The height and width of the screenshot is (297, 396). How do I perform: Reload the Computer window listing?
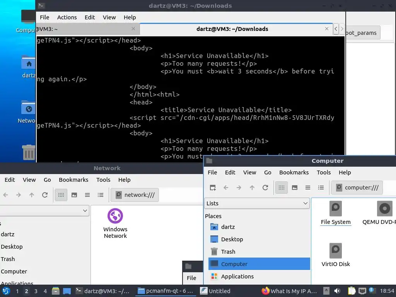[x=265, y=188]
